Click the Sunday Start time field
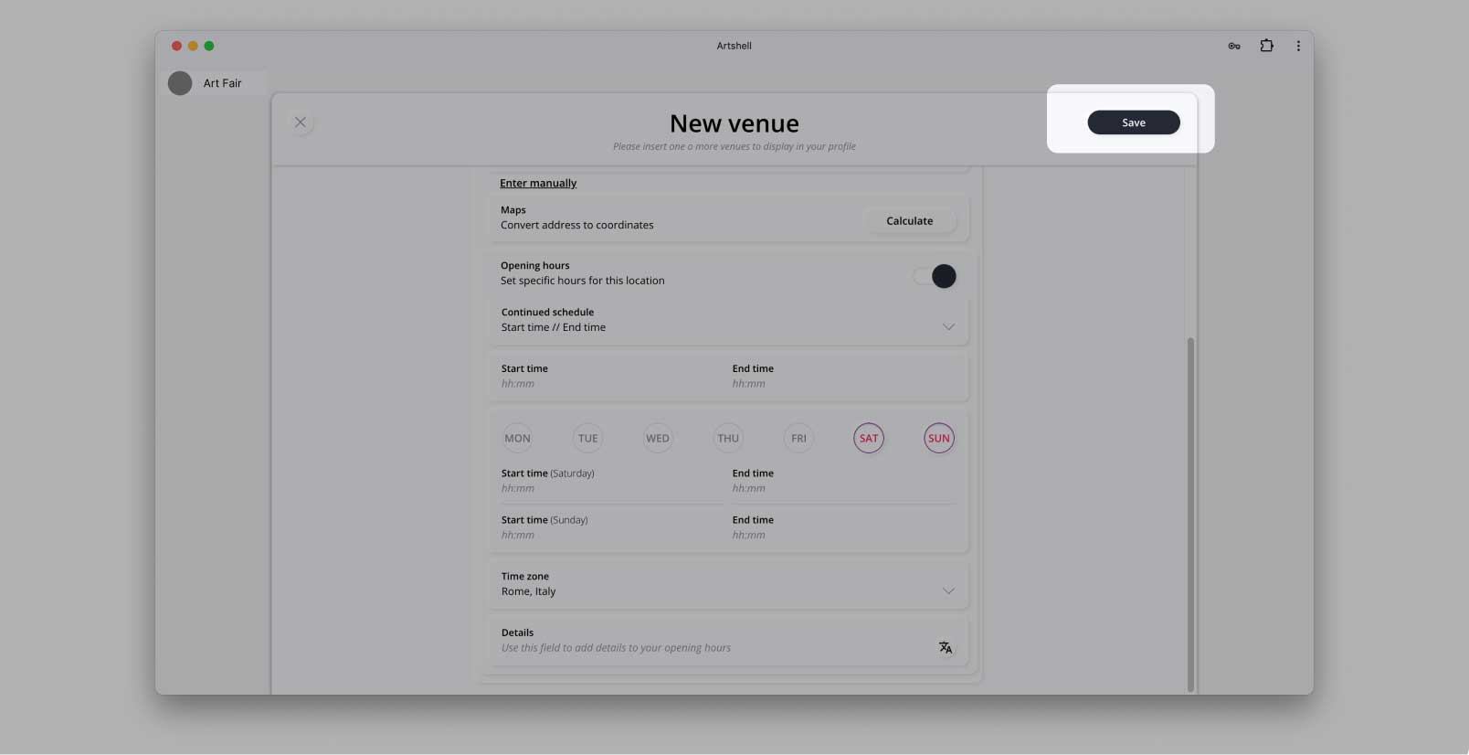Screen dimensions: 1469x755 [611, 527]
